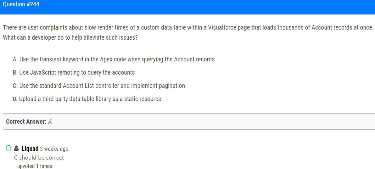375x169 pixels.
Task: Click the word 'Visualforce' in the question
Action: pos(223,27)
